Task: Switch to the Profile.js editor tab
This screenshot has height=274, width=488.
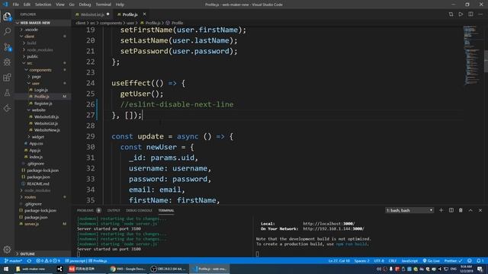Action: pyautogui.click(x=130, y=14)
